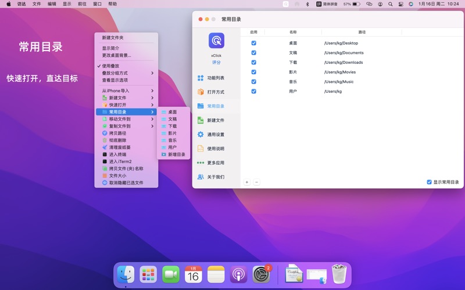Click the /Users/kg/Movies path cell
The height and width of the screenshot is (290, 465).
(x=340, y=72)
